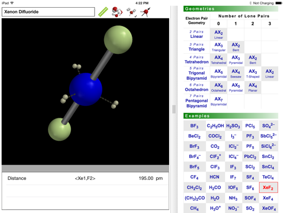284x213 pixels.
Task: Tap the 5 Pairs Trigonal Bipyramid label
Action: (x=196, y=73)
